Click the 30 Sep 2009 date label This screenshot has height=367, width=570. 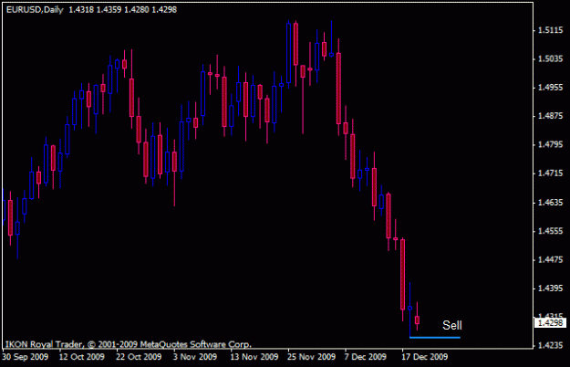tap(26, 357)
